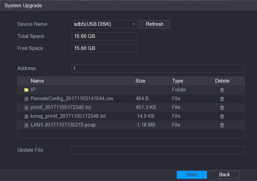Click the Refresh button
The width and height of the screenshot is (257, 181).
point(155,24)
